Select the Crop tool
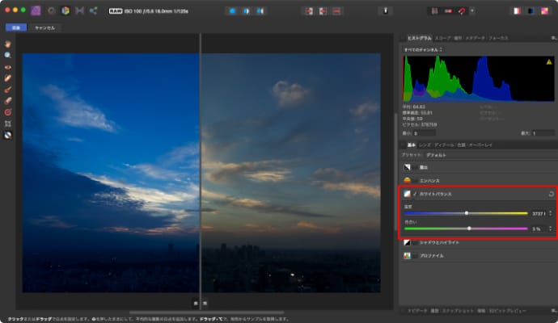Viewport: 558px width, 323px height. (x=8, y=124)
